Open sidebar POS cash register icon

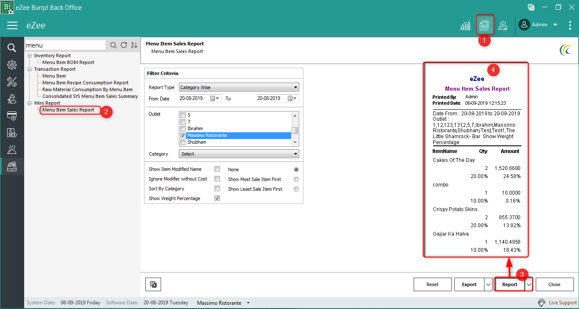coord(12,166)
